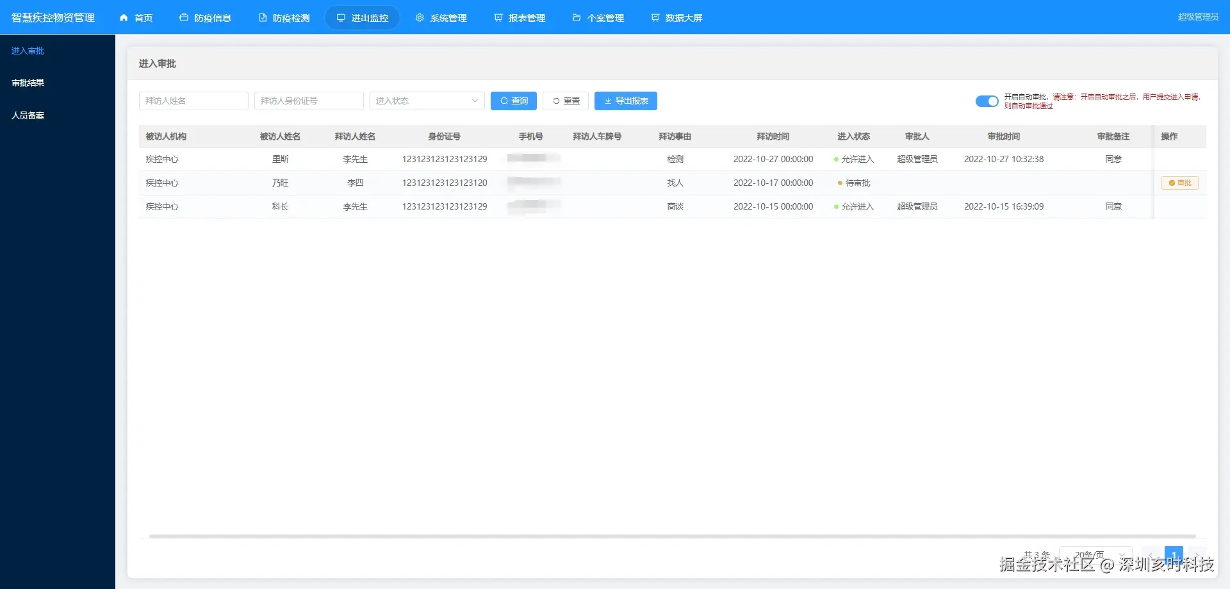1230x589 pixels.
Task: Click 李先生 in the 科长 row
Action: click(x=355, y=206)
